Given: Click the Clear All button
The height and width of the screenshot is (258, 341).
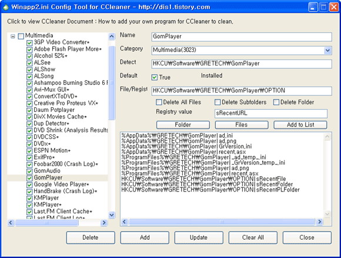Looking at the screenshot, I should click(253, 237).
